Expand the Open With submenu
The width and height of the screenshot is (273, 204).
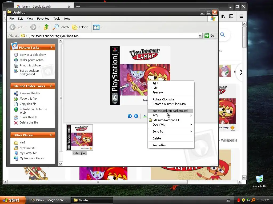click(171, 125)
